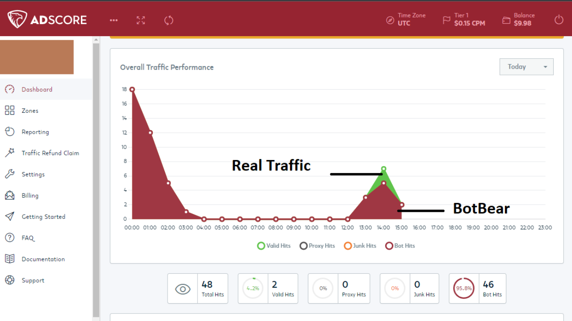Click the Adscore eagle shield logo

[x=17, y=20]
